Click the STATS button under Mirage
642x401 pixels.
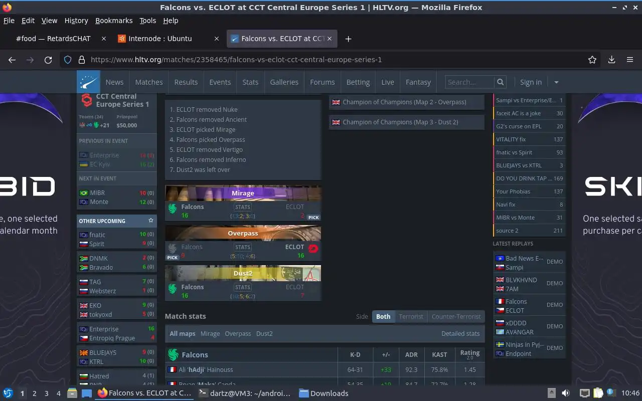(x=243, y=207)
